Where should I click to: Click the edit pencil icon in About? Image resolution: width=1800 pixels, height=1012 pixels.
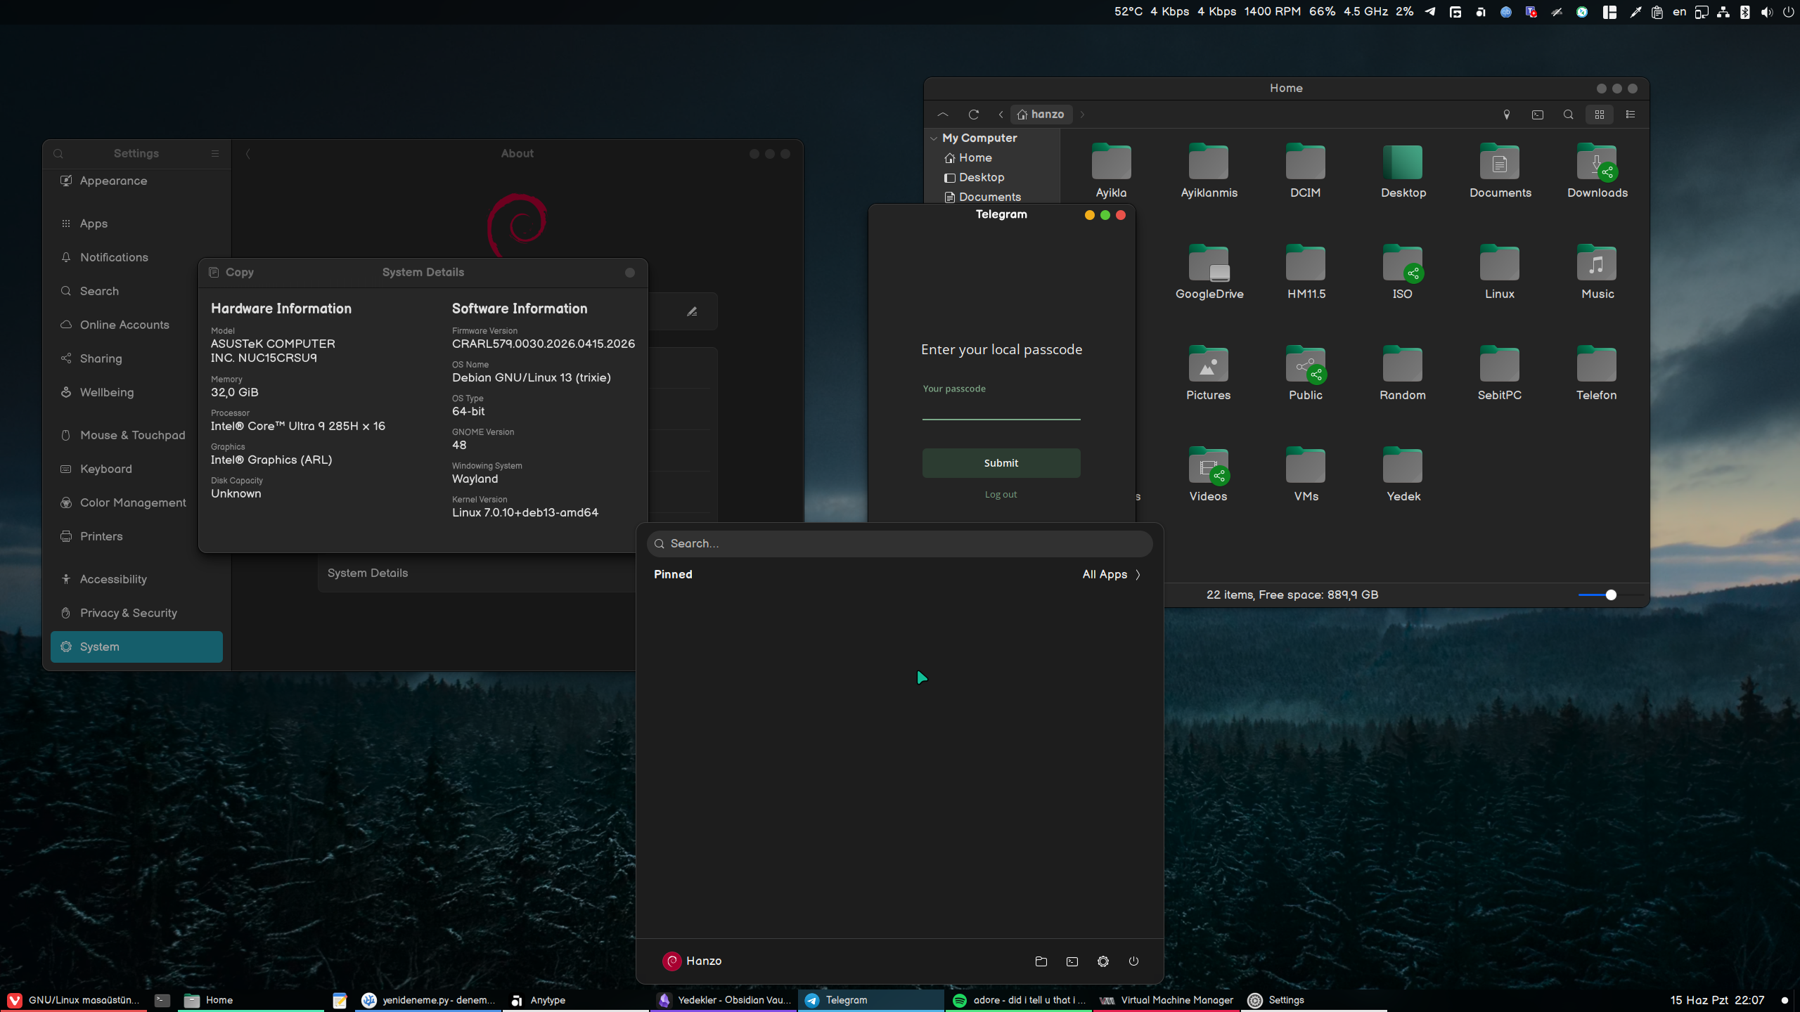pyautogui.click(x=692, y=311)
